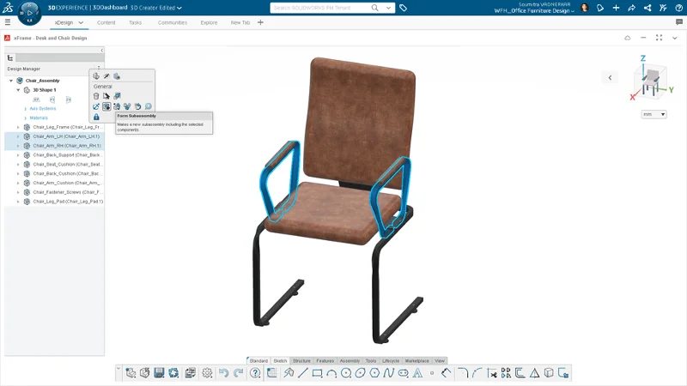Click the view orientation cube
Image resolution: width=687 pixels, height=386 pixels.
coord(652,81)
